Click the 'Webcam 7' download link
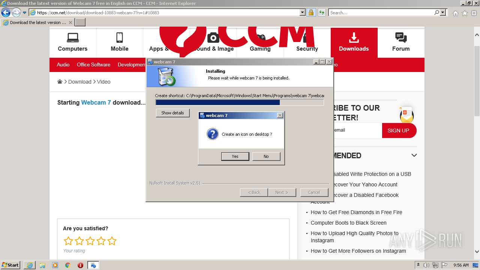Screen dimensions: 480x270 pos(96,102)
